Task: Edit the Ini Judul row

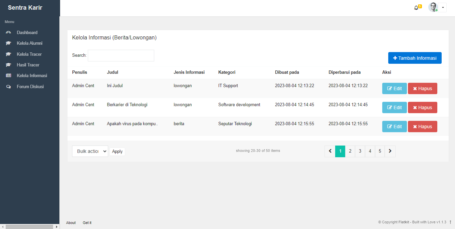Action: [x=394, y=88]
